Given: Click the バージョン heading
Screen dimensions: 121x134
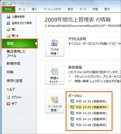Looking at the screenshot, I should [x=75, y=96].
